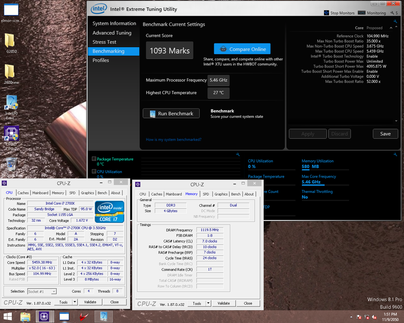This screenshot has height=323, width=404.
Task: Click the Discard button
Action: [x=339, y=134]
